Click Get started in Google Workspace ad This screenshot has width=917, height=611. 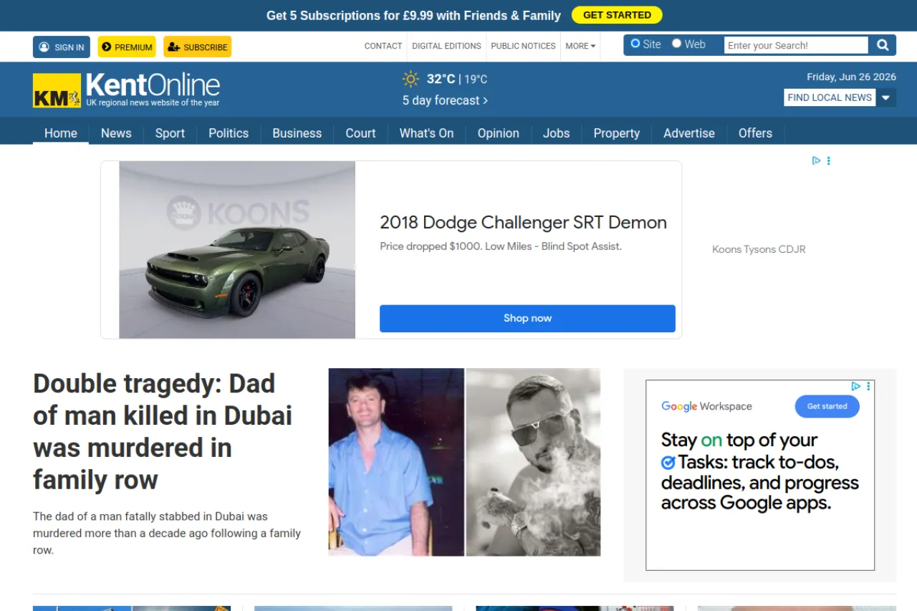click(x=827, y=406)
